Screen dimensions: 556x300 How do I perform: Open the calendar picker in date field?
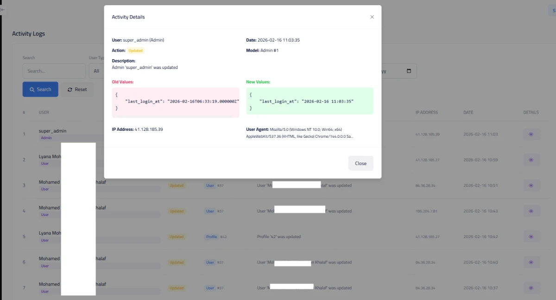(x=409, y=71)
